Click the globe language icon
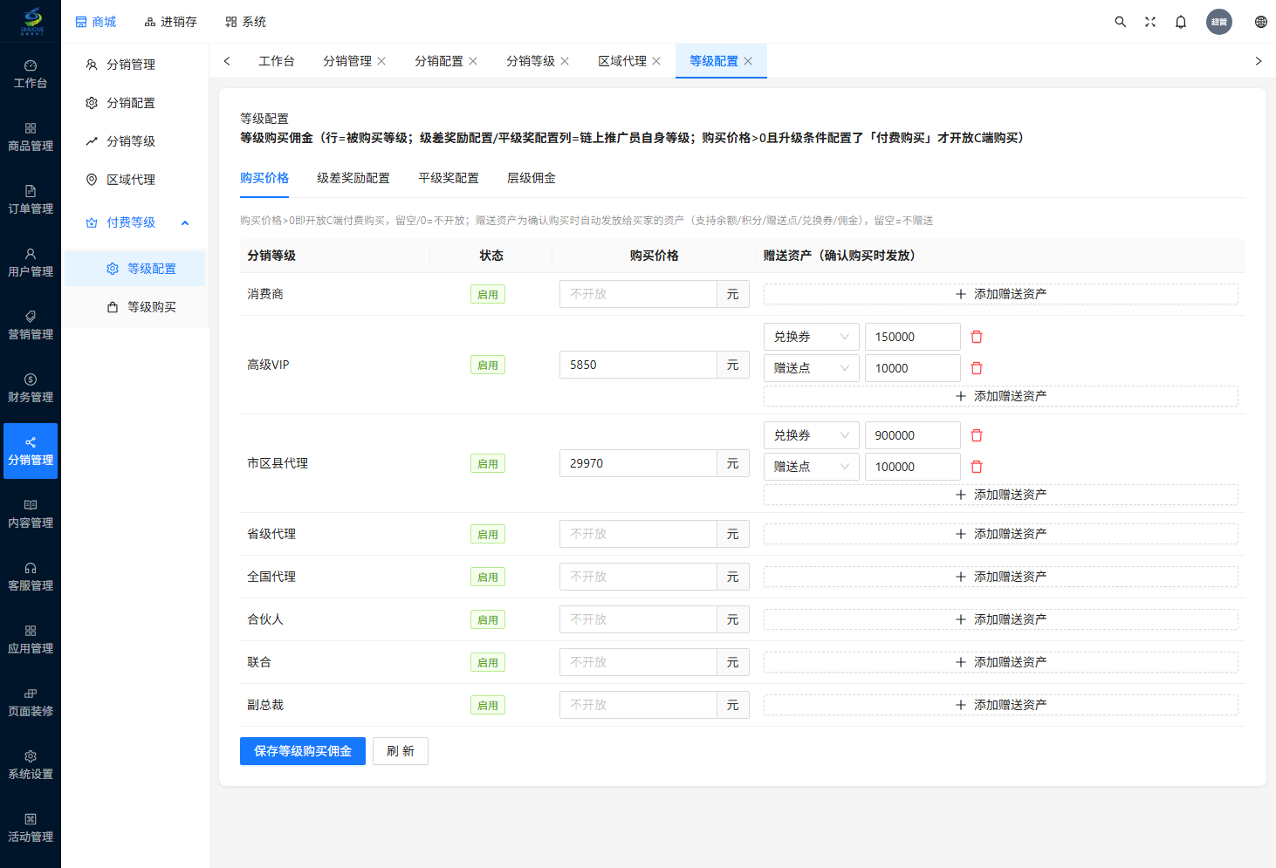1276x868 pixels. (1261, 22)
